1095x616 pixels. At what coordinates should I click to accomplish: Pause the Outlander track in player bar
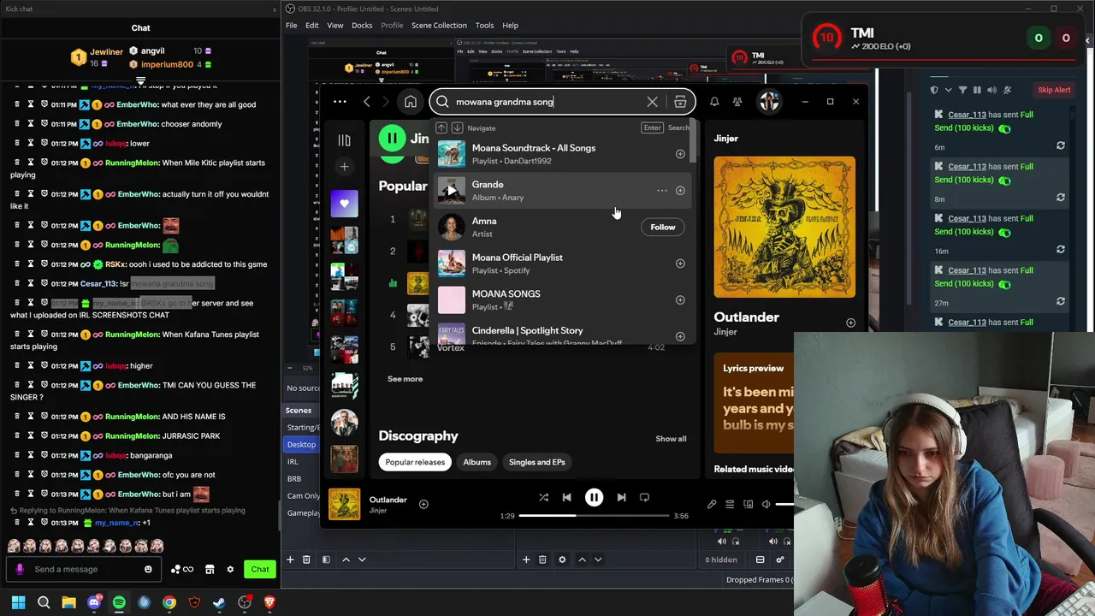pos(594,497)
